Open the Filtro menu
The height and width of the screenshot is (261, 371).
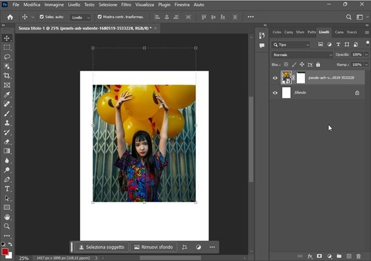(x=126, y=4)
